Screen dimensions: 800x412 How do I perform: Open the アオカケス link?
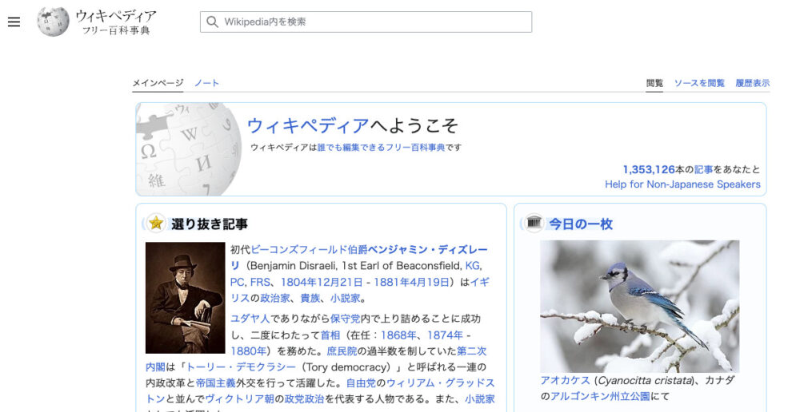566,380
